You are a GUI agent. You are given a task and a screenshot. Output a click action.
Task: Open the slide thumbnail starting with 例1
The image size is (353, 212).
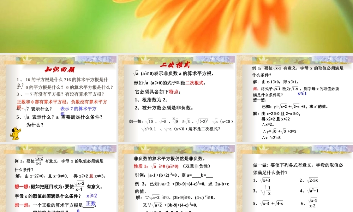tap(295, 99)
